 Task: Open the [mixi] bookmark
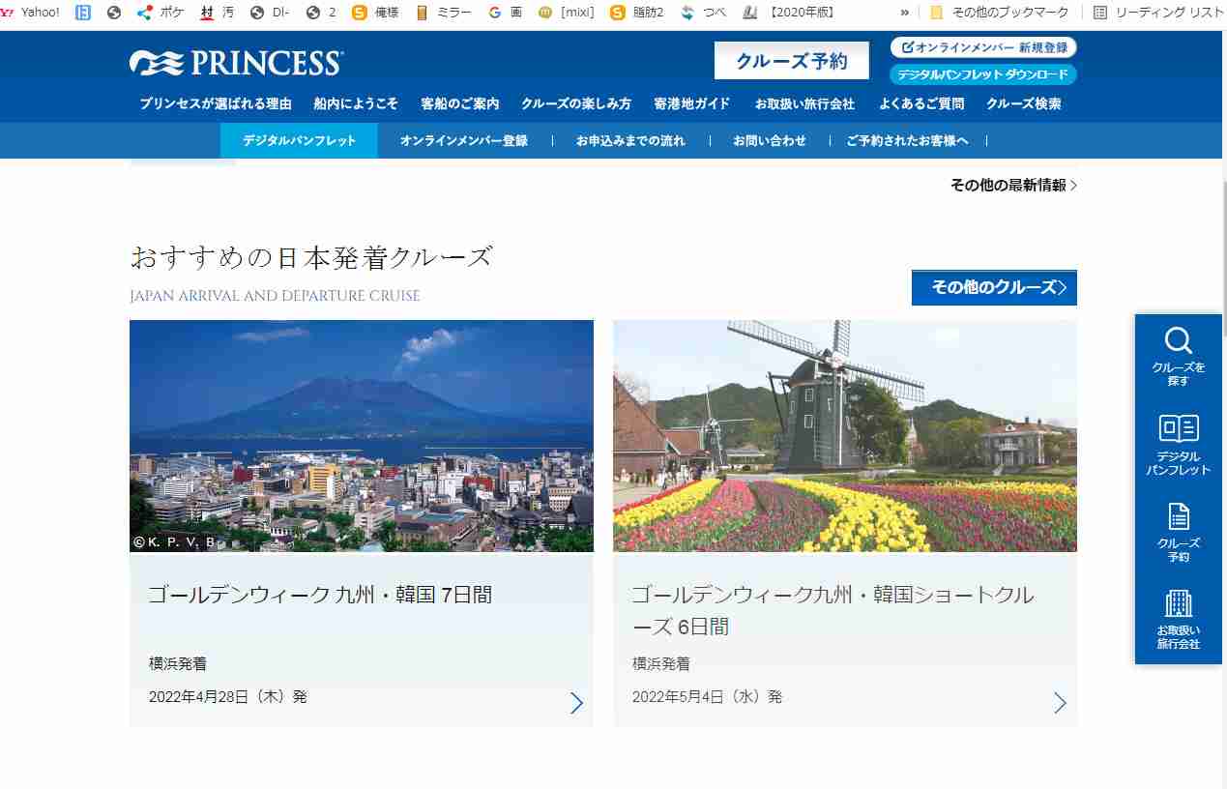(566, 13)
